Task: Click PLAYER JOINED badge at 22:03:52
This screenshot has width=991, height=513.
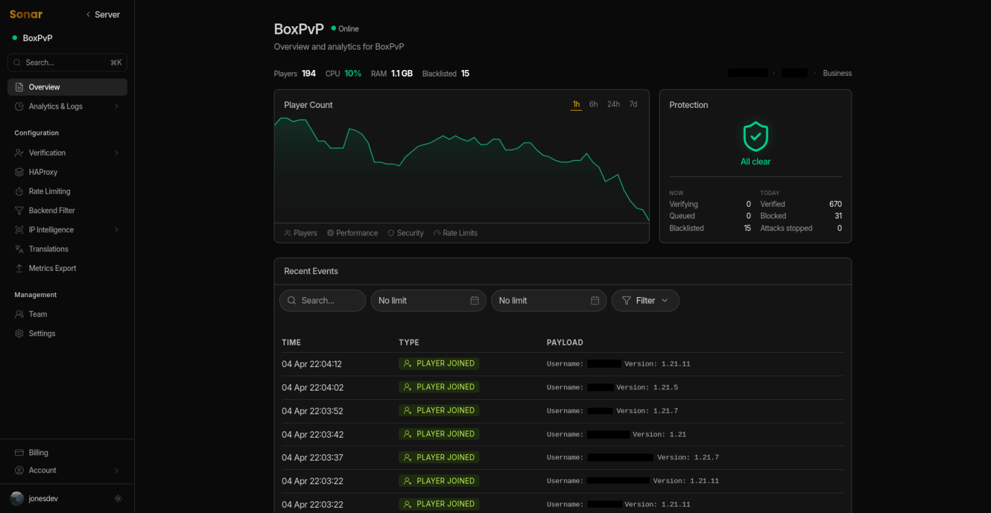Action: (x=439, y=410)
